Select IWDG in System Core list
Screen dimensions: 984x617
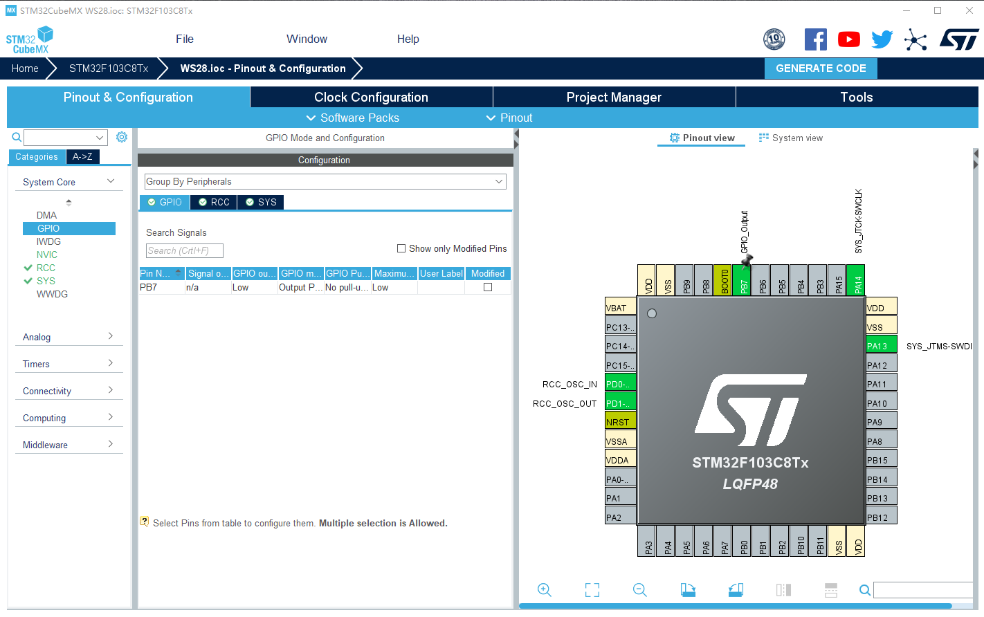point(48,241)
